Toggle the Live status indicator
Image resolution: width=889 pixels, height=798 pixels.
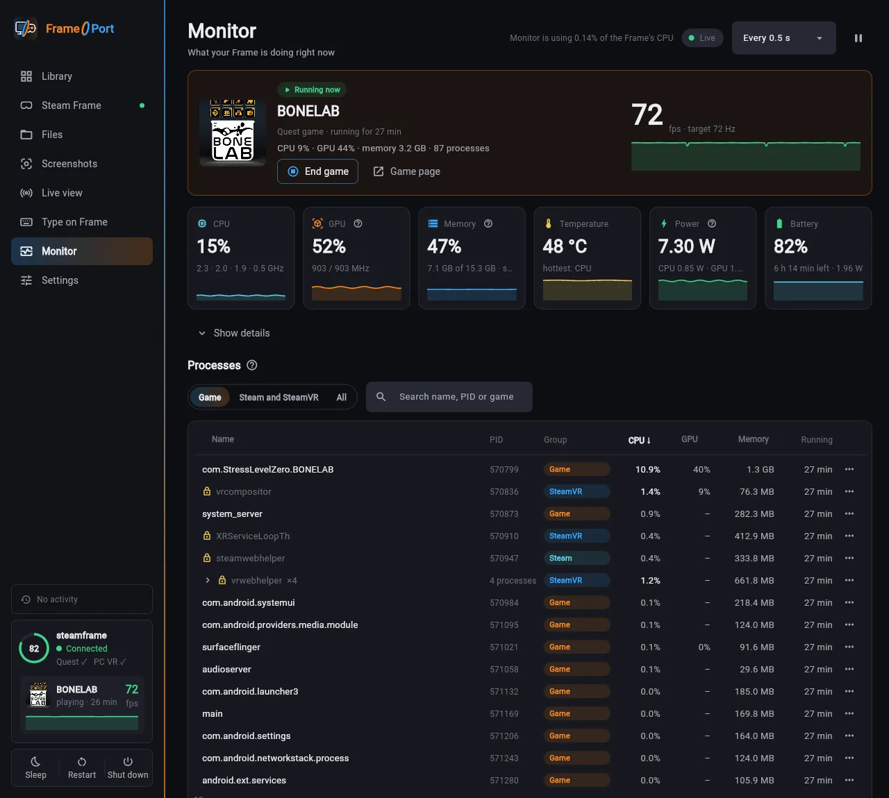point(703,38)
